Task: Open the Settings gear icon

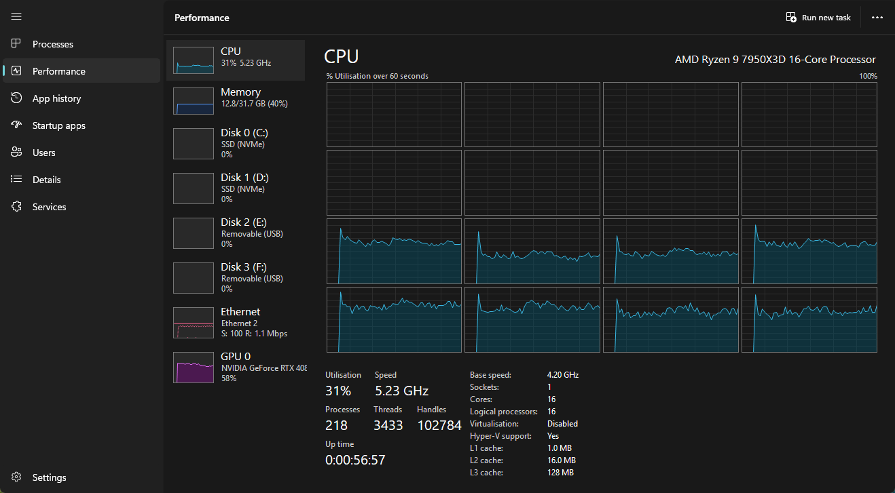Action: point(17,477)
